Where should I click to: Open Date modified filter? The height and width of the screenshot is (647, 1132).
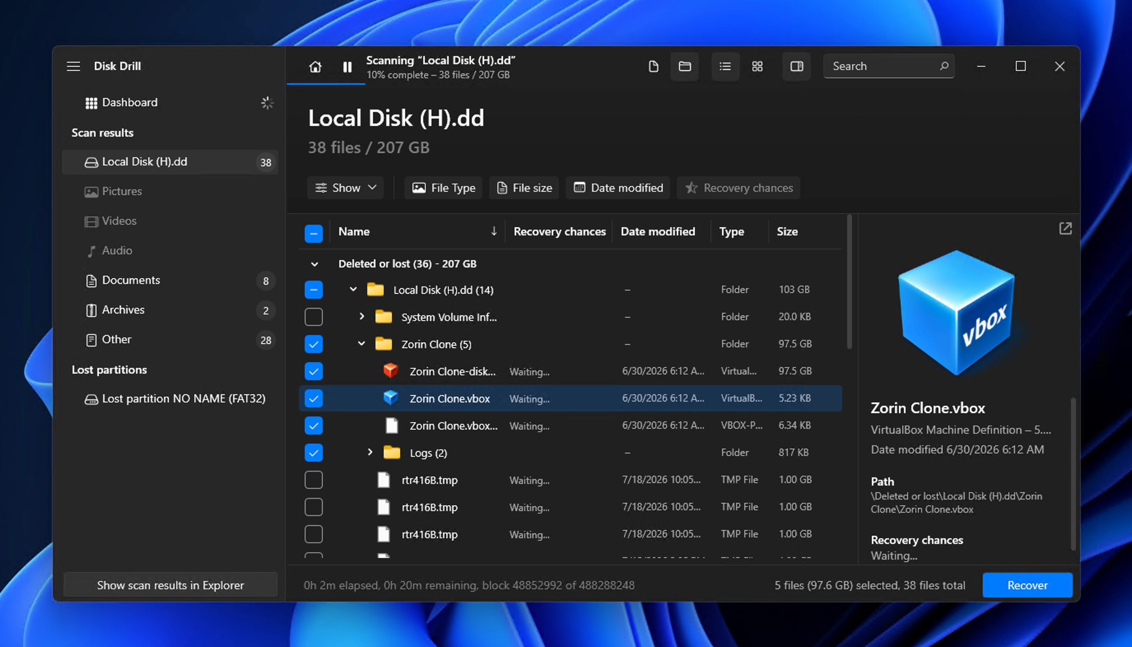(x=618, y=188)
